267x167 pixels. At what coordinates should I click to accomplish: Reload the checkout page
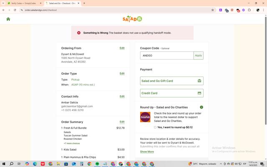[x=15, y=10]
